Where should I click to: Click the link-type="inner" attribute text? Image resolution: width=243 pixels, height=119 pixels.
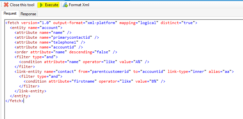(x=187, y=72)
